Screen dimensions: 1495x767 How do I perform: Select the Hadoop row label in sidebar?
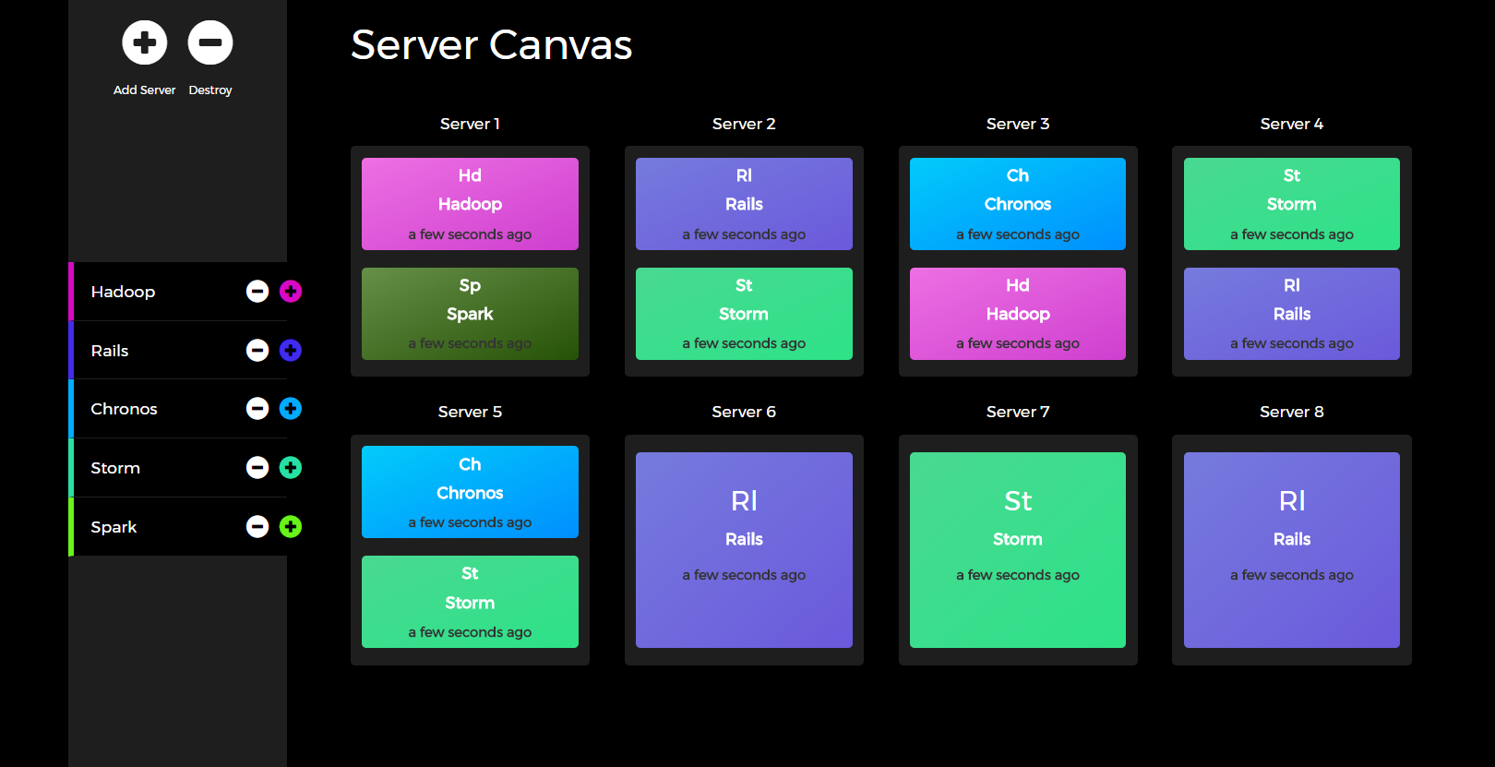coord(123,292)
